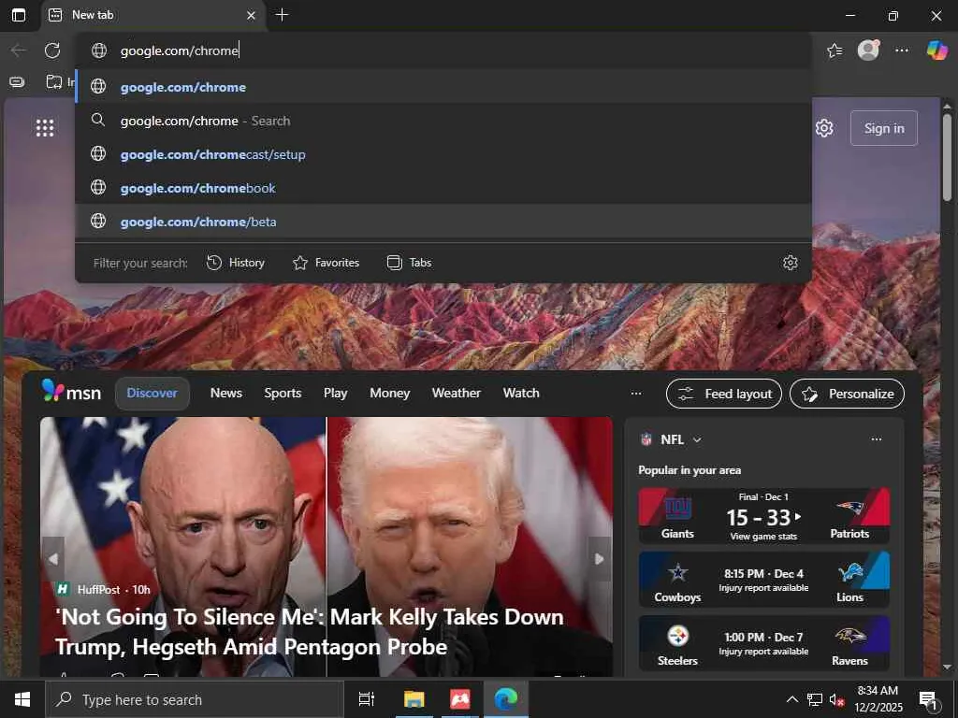Click in the address bar text field

pyautogui.click(x=443, y=50)
